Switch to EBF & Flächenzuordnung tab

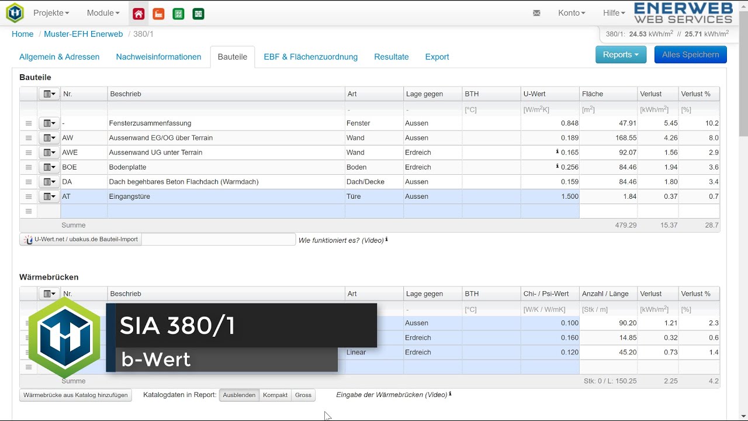coord(311,57)
